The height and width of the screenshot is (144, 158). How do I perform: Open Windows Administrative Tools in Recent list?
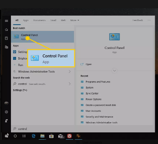pyautogui.click(x=102, y=123)
